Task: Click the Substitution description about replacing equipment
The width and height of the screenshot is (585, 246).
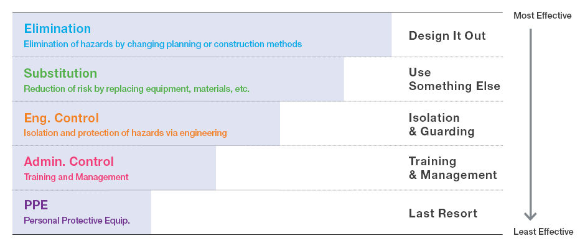Action: (136, 89)
